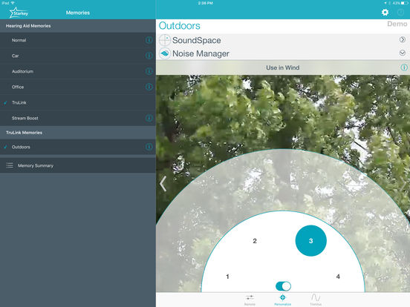Switch to the Tinnitus tab

(x=316, y=300)
